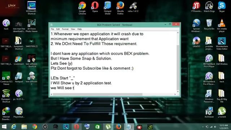Select the Google Chrome desktop icon

[82, 8]
